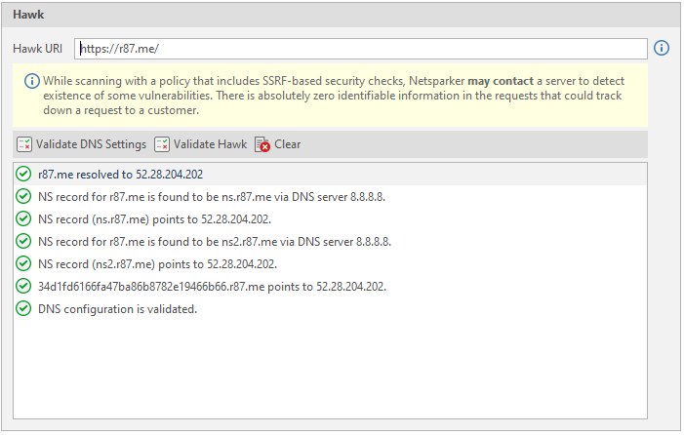
Task: Run the Validate Hawk button
Action: click(201, 144)
